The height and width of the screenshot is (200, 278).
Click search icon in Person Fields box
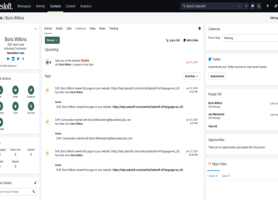tap(33, 191)
